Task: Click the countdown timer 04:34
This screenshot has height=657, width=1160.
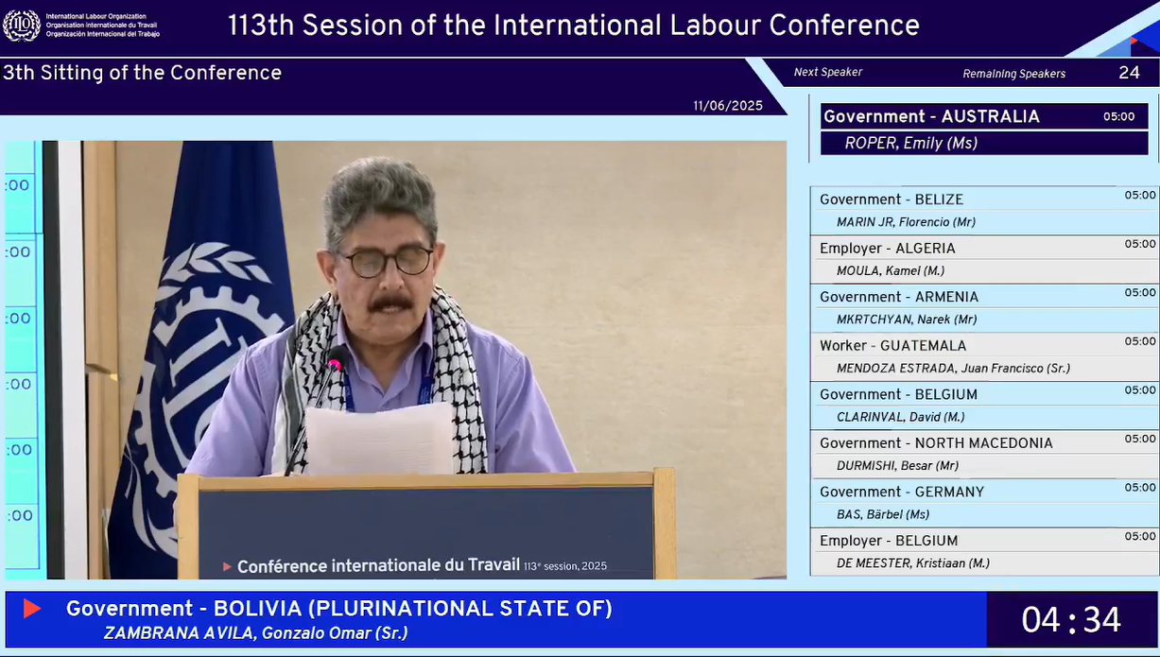Action: click(x=1071, y=620)
